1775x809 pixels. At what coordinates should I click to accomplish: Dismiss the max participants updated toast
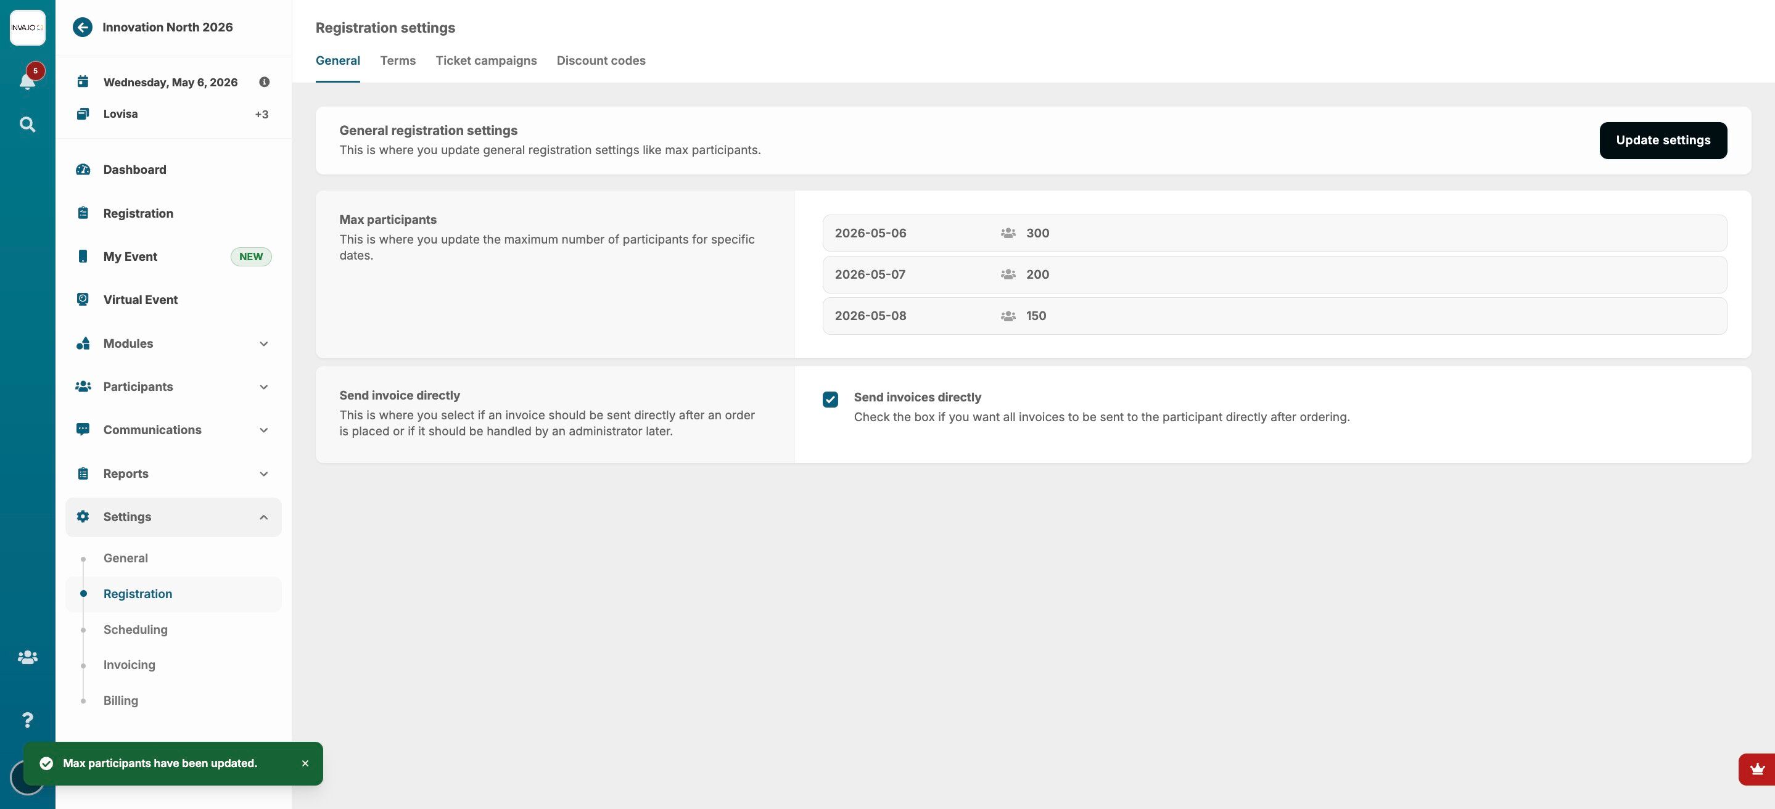[x=305, y=763]
